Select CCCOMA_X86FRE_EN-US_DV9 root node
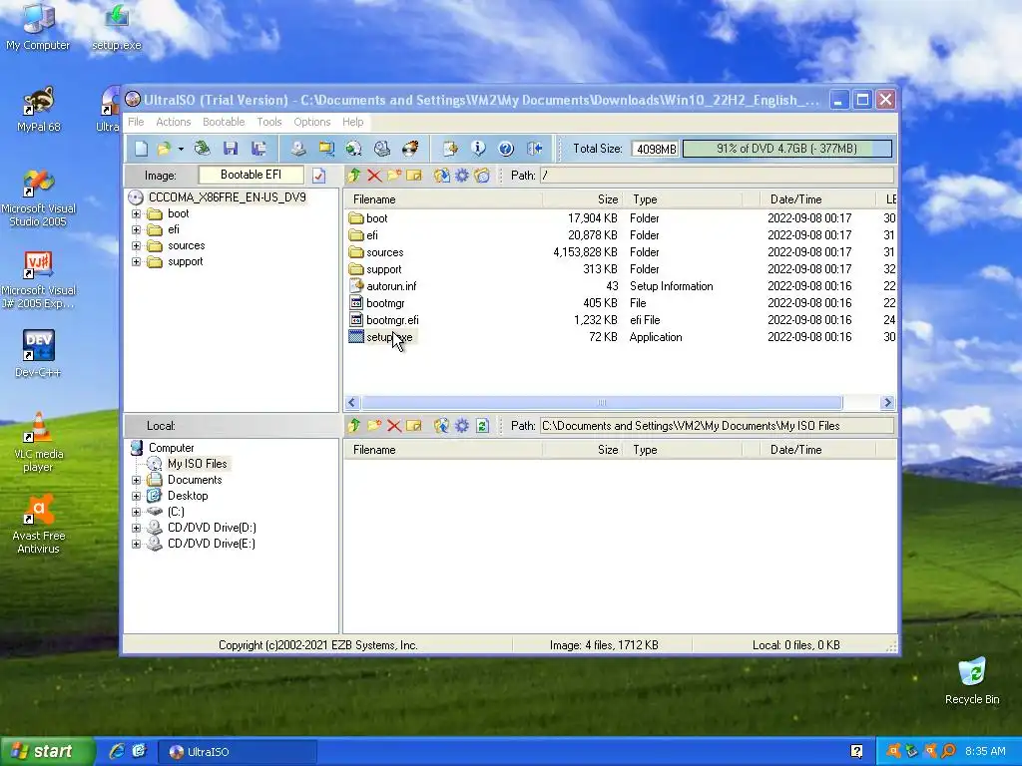This screenshot has height=766, width=1022. pos(227,197)
